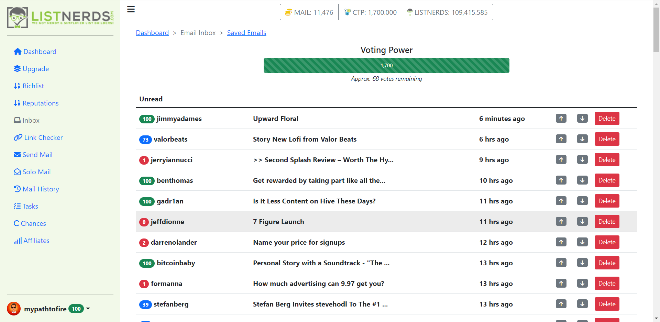Open the 'Upward Floral' email subject
Image resolution: width=660 pixels, height=322 pixels.
[x=276, y=119]
